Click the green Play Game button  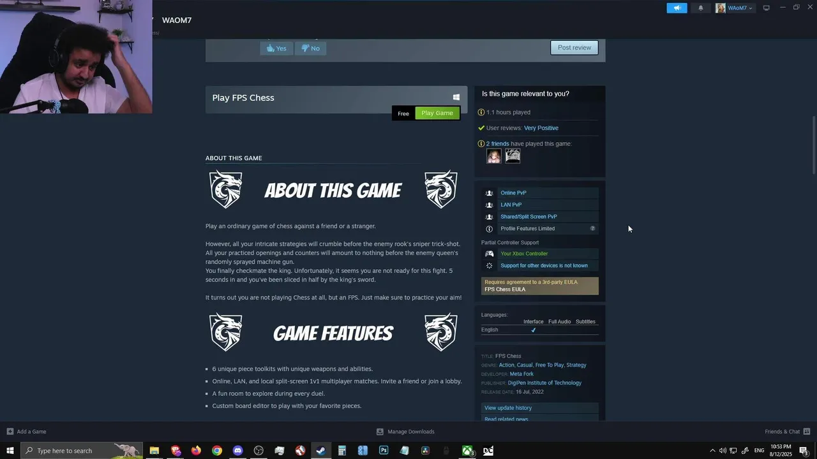point(437,113)
